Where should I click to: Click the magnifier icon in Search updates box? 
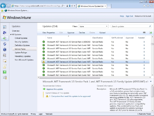(150, 26)
